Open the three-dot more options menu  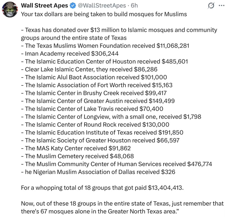(x=219, y=6)
